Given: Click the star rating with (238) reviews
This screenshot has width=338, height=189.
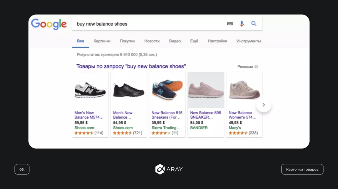Looking at the screenshot, I should tap(243, 133).
